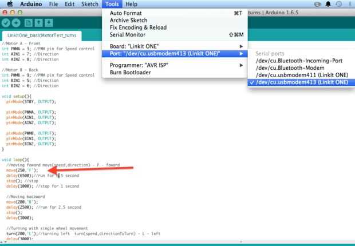Open the Help menu
Screen dimensions: 355x246
click(131, 4)
